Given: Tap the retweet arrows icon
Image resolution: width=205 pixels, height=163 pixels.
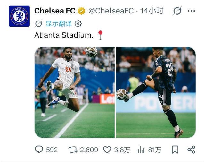Looking at the screenshot, I should click(x=73, y=150).
